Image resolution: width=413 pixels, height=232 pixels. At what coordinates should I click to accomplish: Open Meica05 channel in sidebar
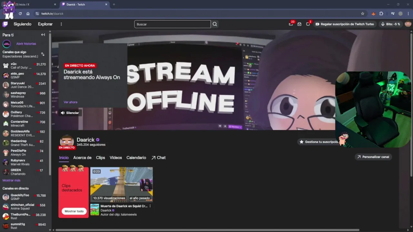coord(24,104)
